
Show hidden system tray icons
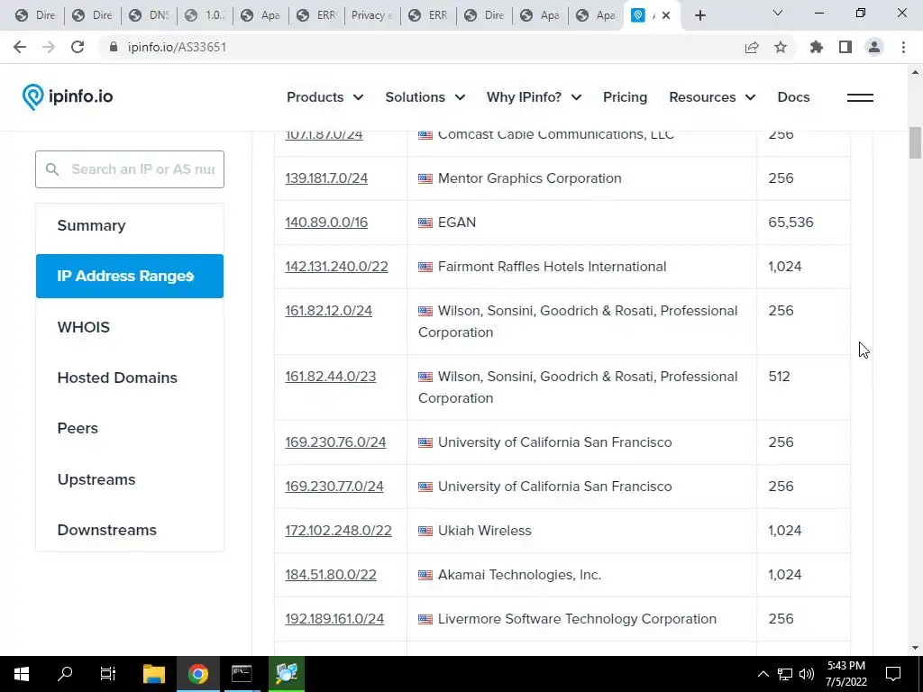[x=763, y=674]
